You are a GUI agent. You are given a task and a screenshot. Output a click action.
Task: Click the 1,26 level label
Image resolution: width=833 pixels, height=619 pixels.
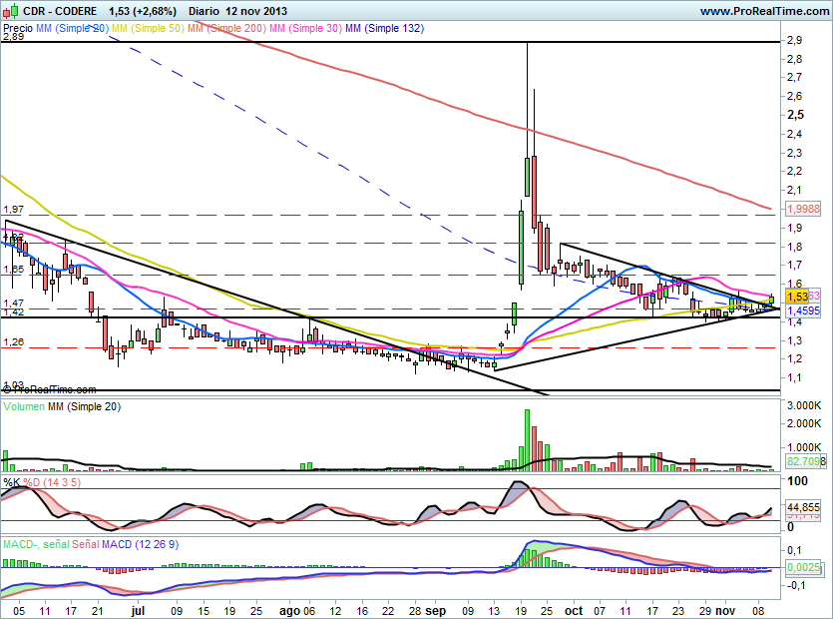click(13, 341)
